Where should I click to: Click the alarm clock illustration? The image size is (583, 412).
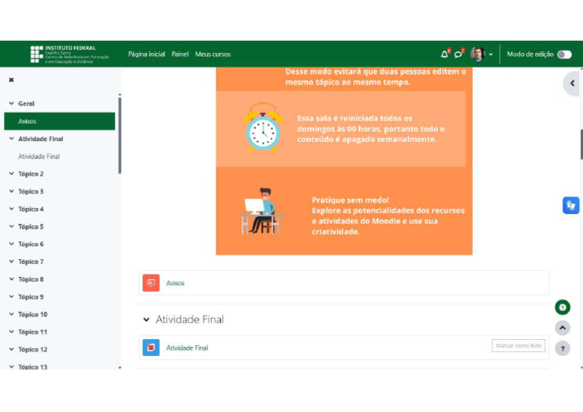tap(263, 127)
